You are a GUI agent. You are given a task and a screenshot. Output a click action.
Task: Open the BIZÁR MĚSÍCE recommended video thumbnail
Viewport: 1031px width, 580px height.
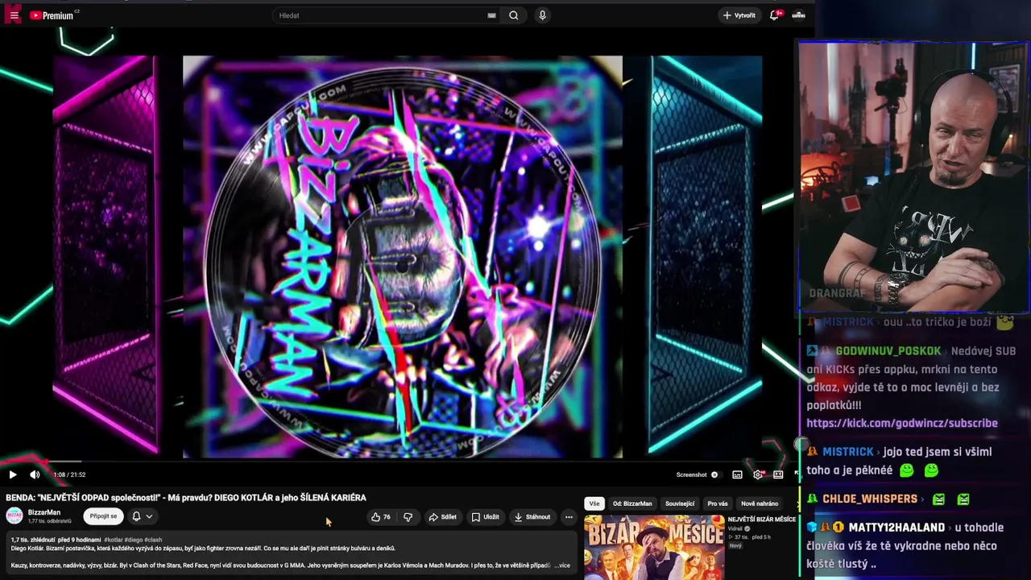654,548
